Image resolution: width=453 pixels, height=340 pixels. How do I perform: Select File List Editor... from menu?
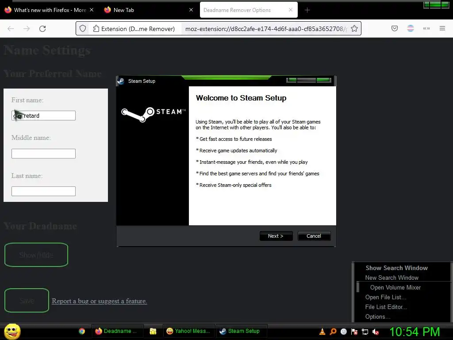(x=386, y=307)
